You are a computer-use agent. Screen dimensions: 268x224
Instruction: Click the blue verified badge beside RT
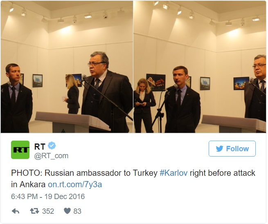click(x=52, y=146)
